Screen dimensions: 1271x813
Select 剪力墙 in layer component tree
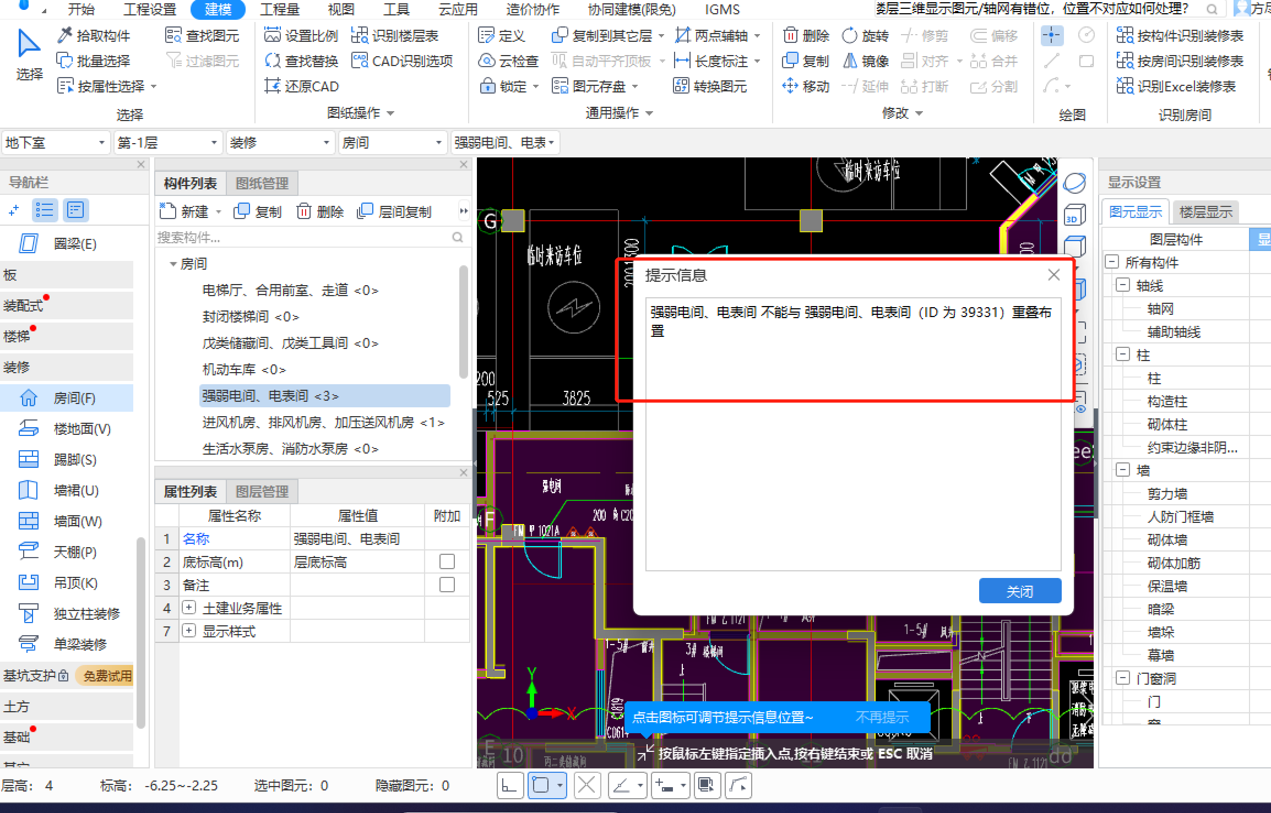[x=1167, y=494]
